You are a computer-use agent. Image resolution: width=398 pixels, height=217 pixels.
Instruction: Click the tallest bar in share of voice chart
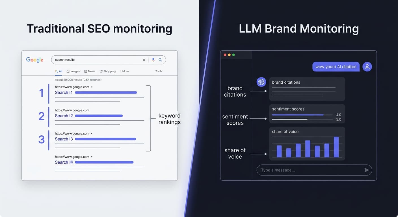pyautogui.click(x=336, y=147)
